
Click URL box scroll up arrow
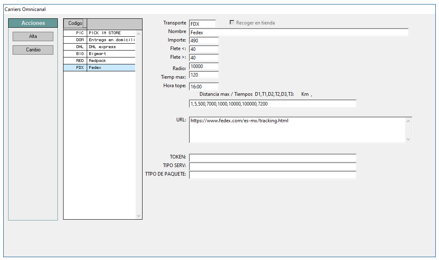(408, 121)
